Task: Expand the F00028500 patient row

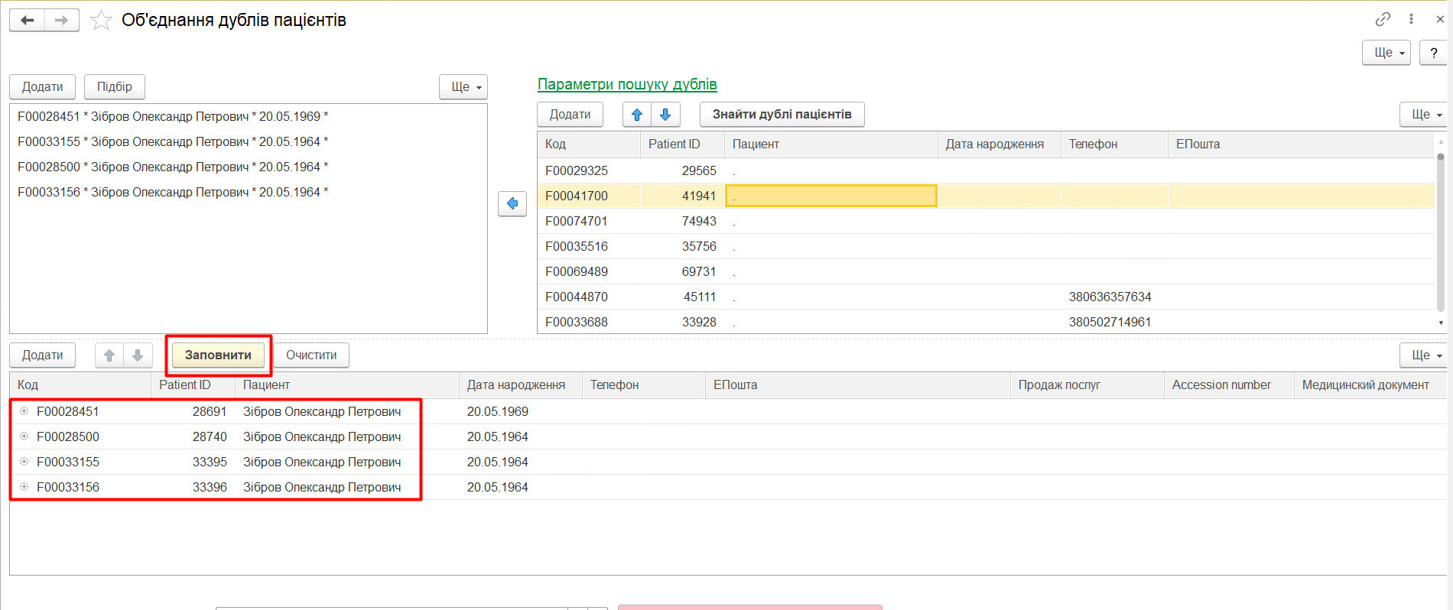Action: click(x=24, y=436)
